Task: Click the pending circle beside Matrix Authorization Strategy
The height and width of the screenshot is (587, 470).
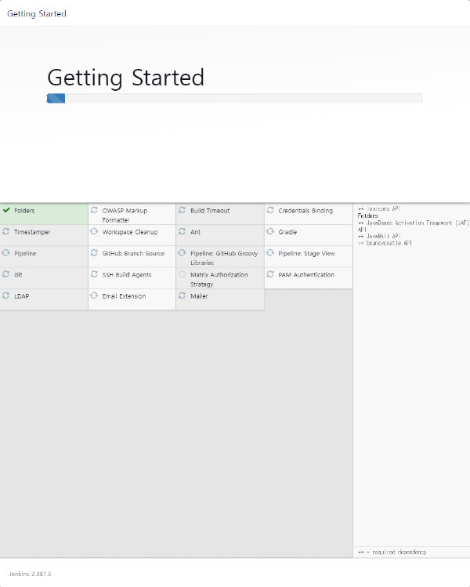Action: 182,274
